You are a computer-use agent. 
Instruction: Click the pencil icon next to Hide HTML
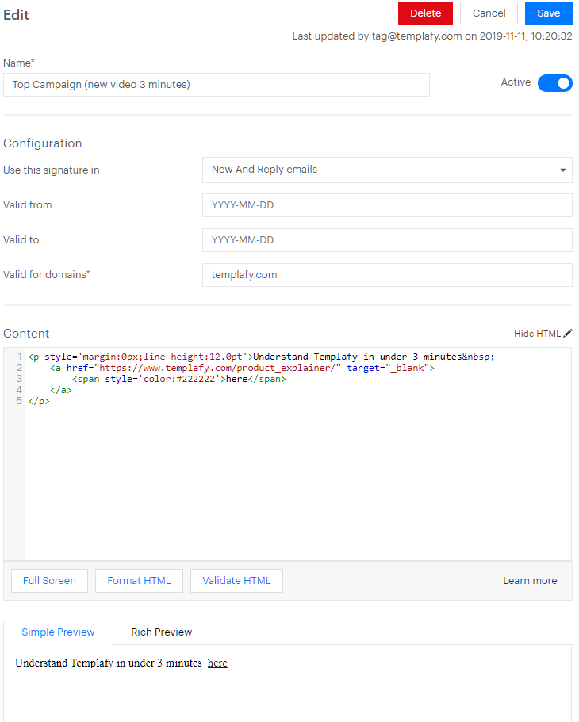(565, 333)
